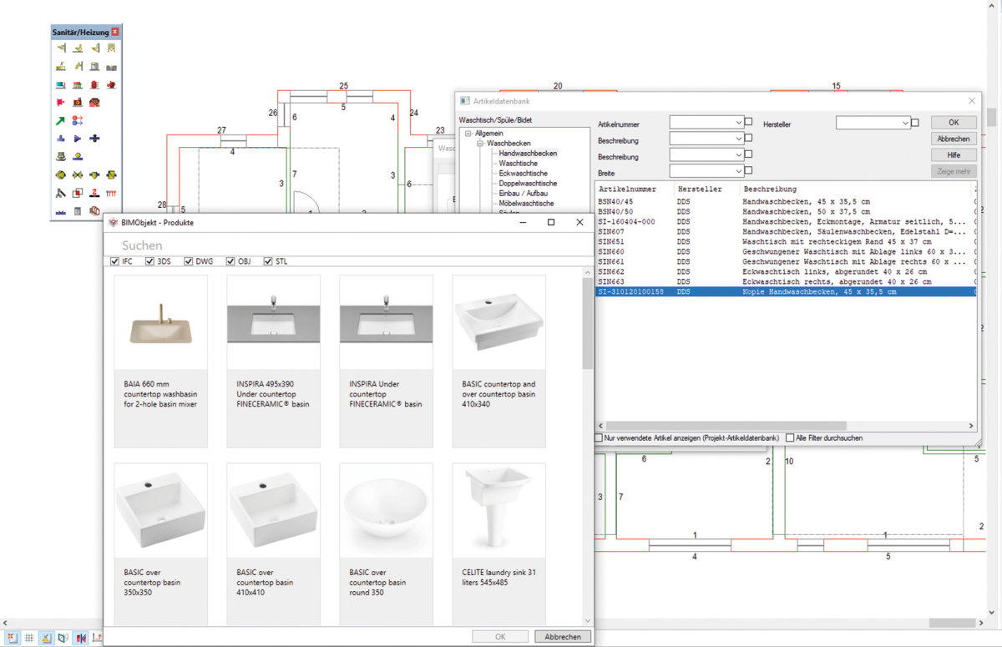Select the teal radiator icon
This screenshot has width=1002, height=647.
61,84
